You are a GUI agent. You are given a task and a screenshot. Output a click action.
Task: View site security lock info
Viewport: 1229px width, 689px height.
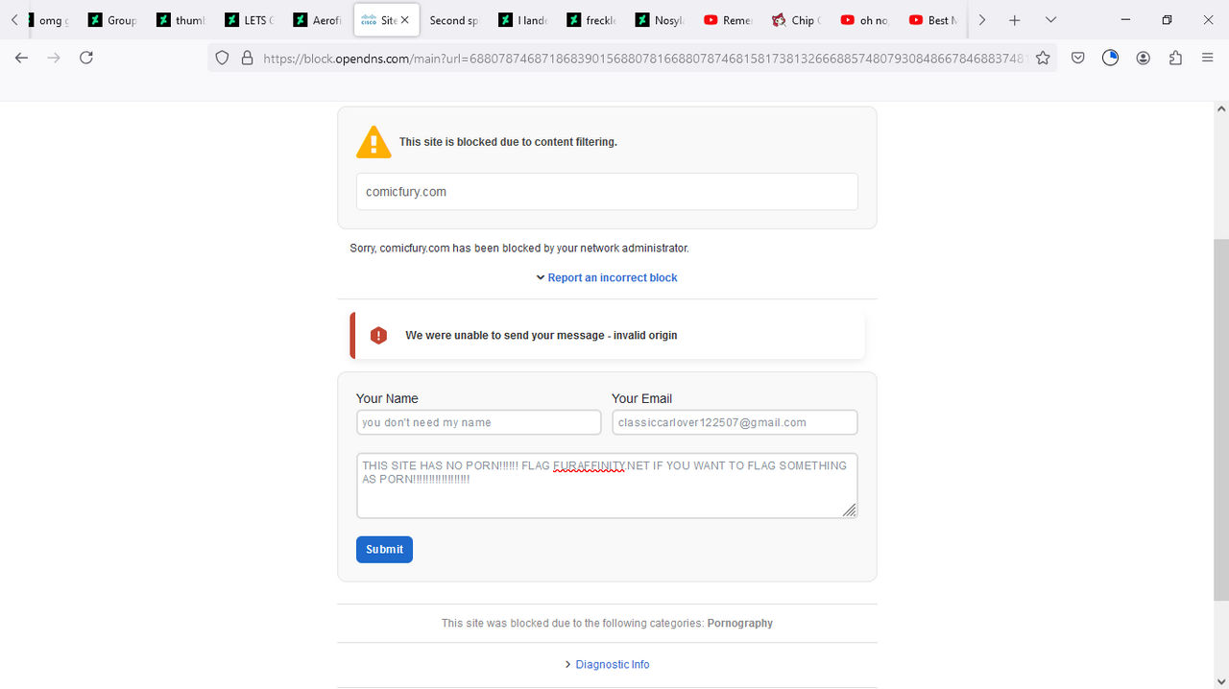[247, 58]
